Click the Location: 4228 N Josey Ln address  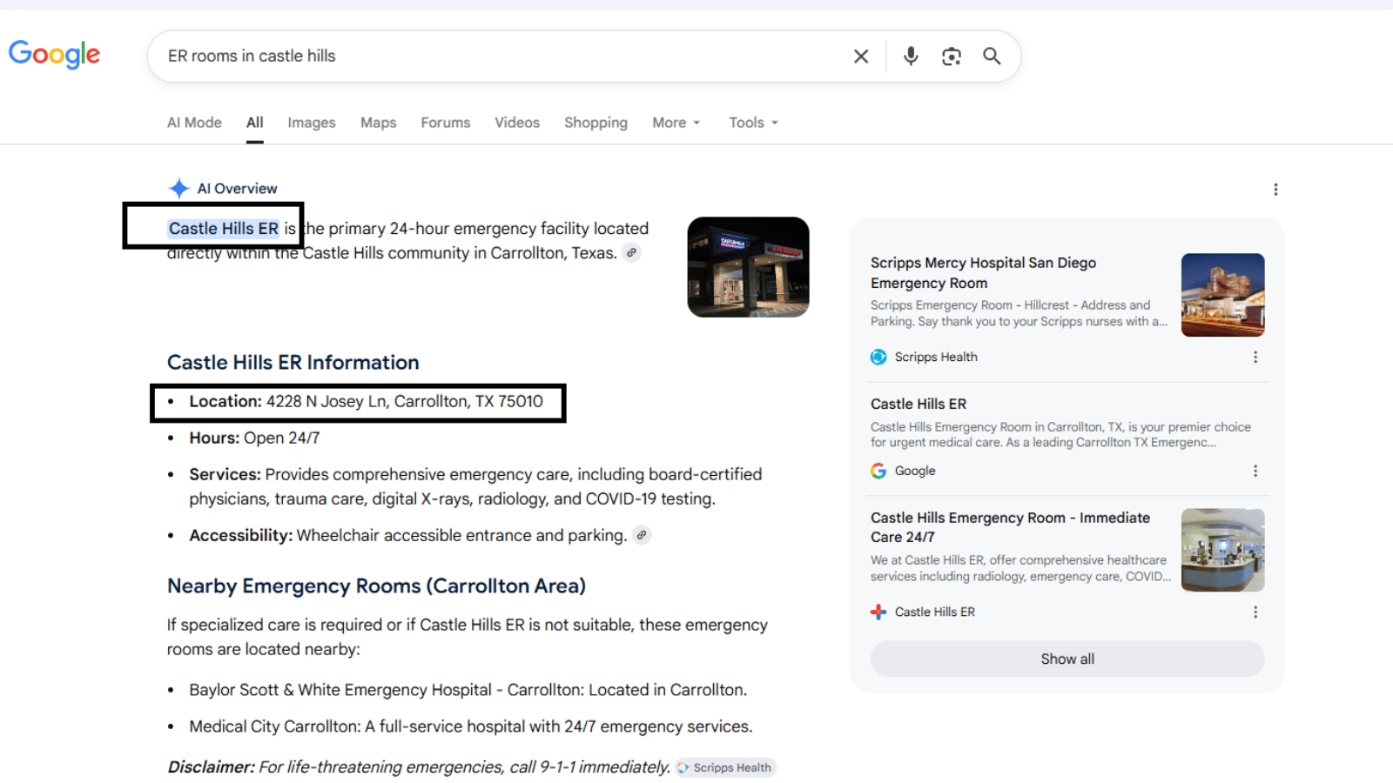tap(366, 401)
